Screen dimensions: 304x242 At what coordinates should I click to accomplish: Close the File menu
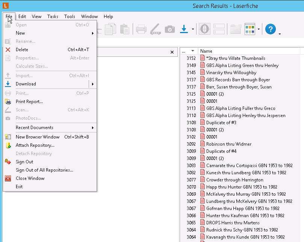[x=9, y=17]
